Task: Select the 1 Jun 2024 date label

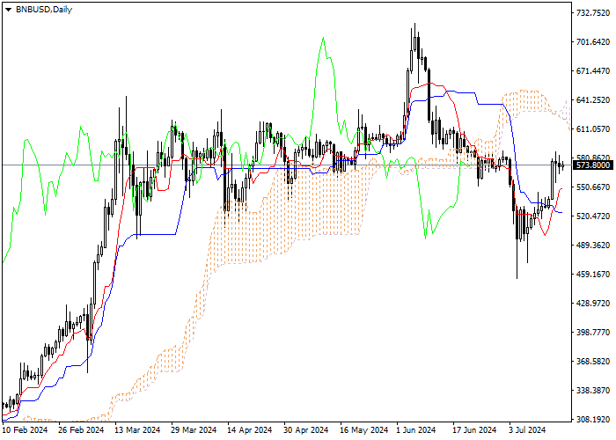Action: point(416,430)
